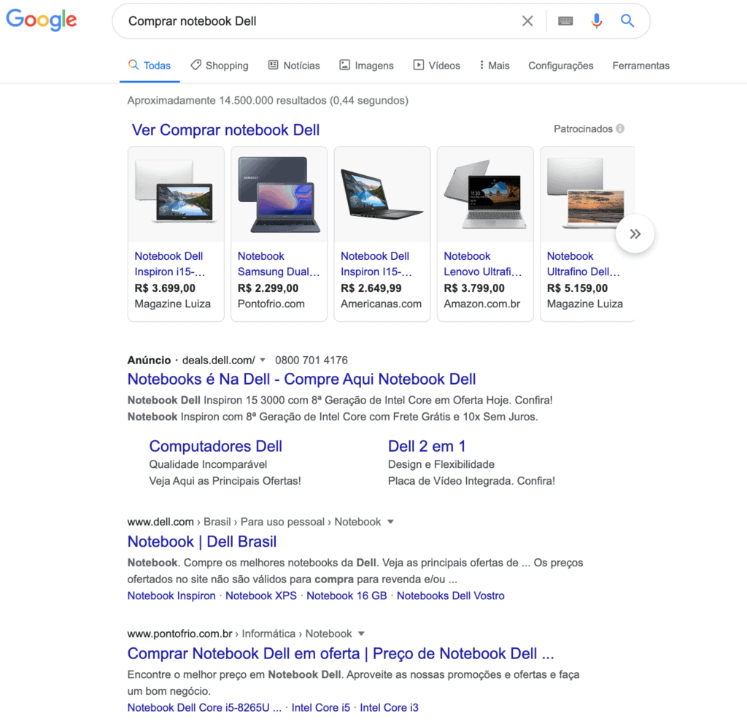Click price R$ 2.299,00
The image size is (747, 724).
[268, 288]
